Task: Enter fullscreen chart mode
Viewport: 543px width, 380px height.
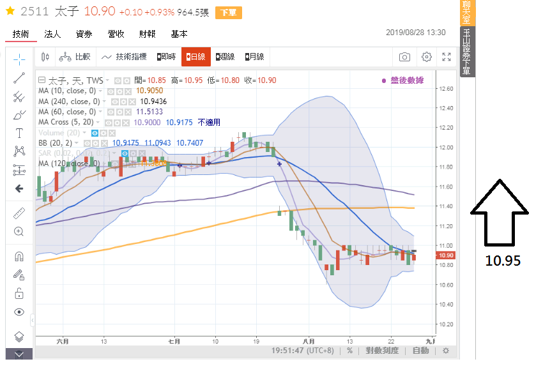Action: (447, 57)
